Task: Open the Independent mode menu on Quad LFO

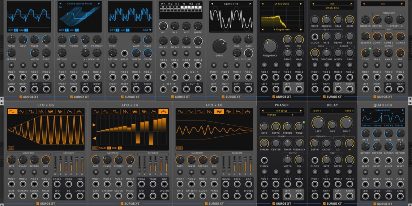Action: tap(383, 110)
